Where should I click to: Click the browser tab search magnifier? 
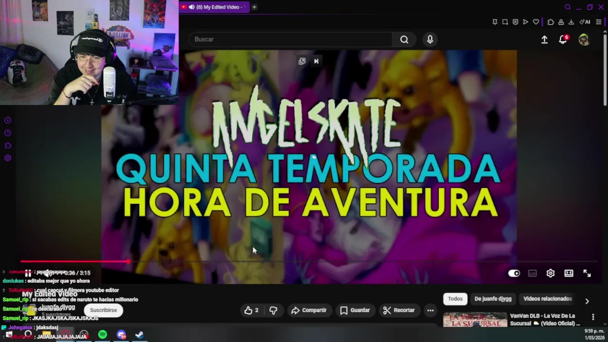click(x=568, y=7)
